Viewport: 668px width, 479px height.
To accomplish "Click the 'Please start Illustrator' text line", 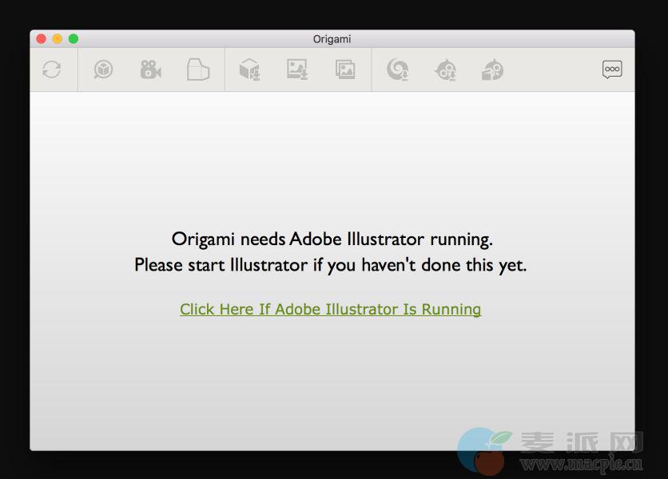I will pyautogui.click(x=330, y=265).
